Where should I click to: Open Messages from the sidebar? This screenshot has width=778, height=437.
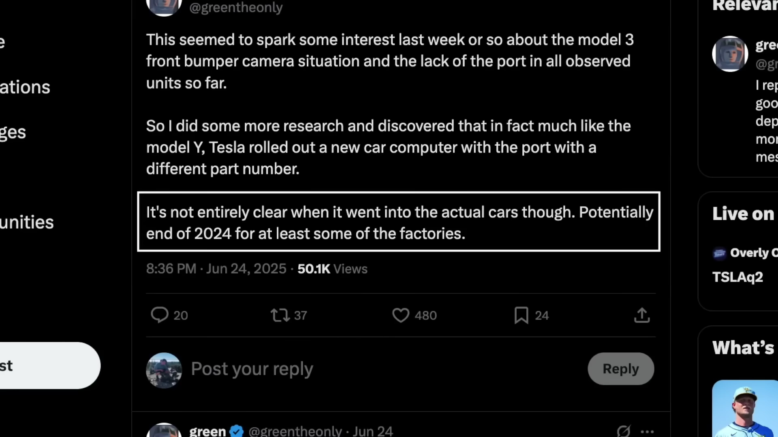(12, 132)
